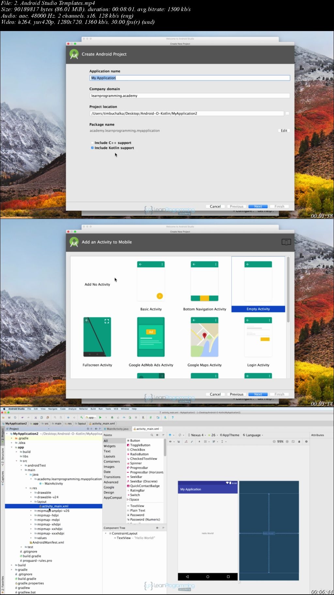
Task: Open the Nexus 4 device dropdown
Action: coord(197,435)
